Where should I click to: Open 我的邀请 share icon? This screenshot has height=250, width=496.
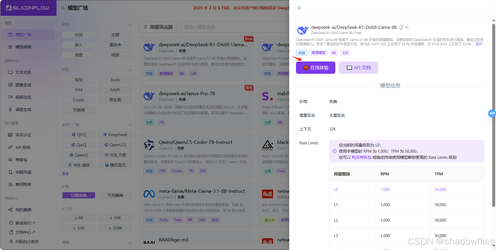point(10,210)
